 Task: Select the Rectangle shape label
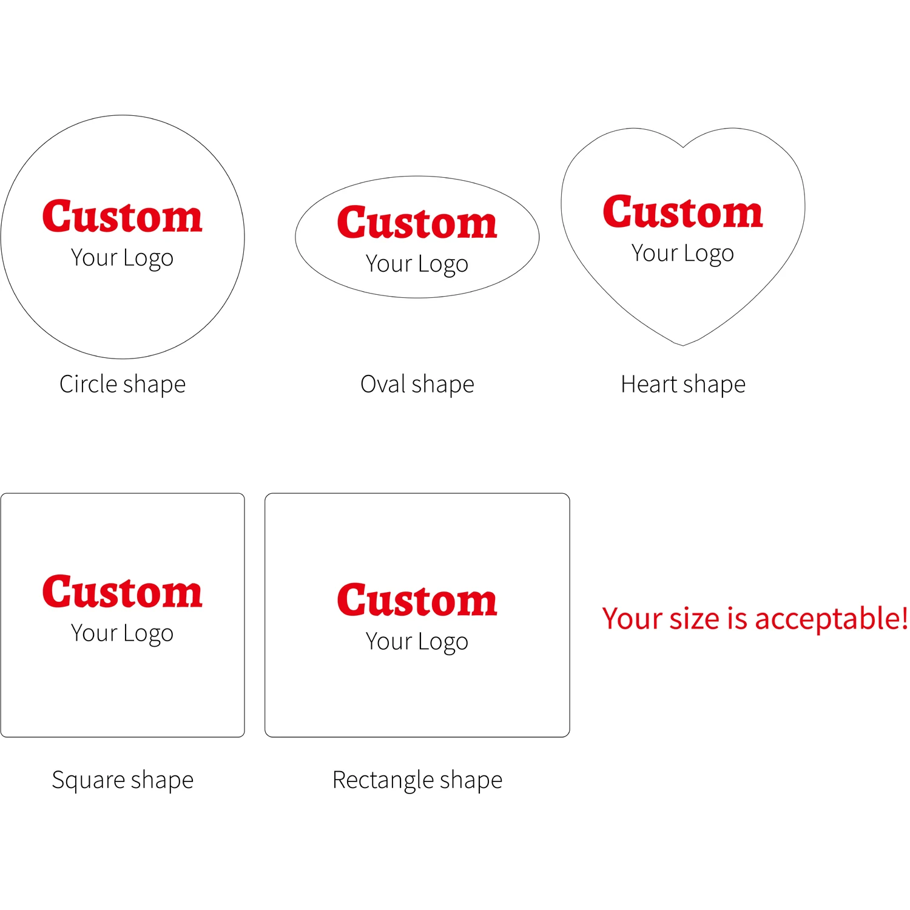point(417,780)
